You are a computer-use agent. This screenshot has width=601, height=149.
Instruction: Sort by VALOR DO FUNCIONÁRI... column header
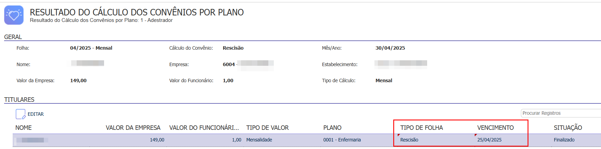point(204,128)
